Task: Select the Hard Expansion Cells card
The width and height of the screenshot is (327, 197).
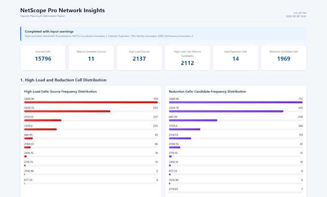Action: (236, 58)
